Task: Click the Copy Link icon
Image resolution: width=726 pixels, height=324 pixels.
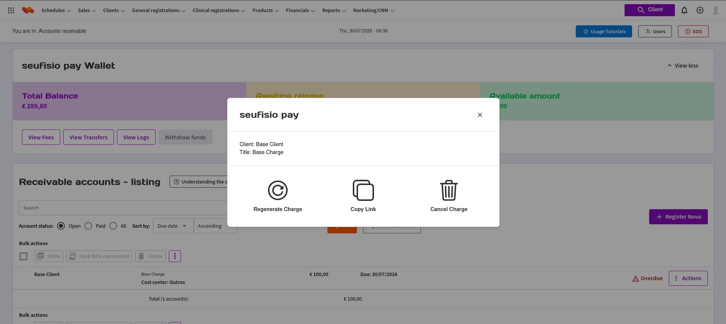Action: [363, 190]
